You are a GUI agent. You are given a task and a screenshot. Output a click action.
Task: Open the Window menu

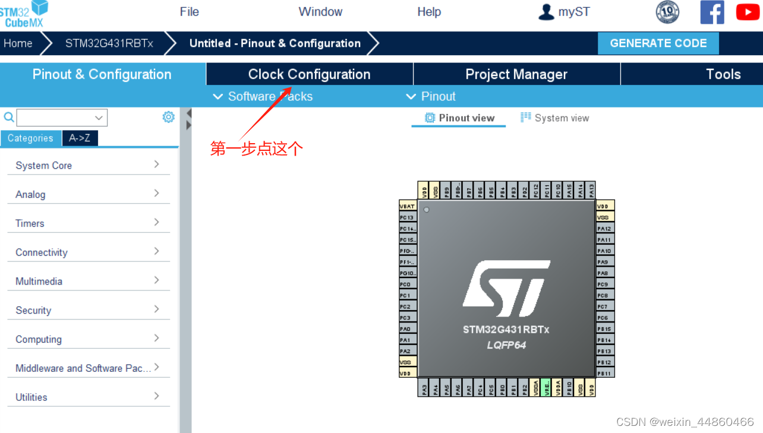pos(320,11)
